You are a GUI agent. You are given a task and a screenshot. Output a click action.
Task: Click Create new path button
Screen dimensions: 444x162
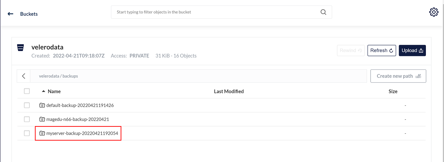click(x=398, y=76)
